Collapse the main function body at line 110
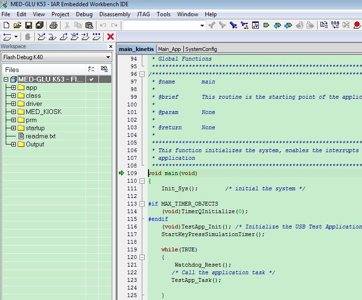The image size is (362, 300). tap(142, 181)
